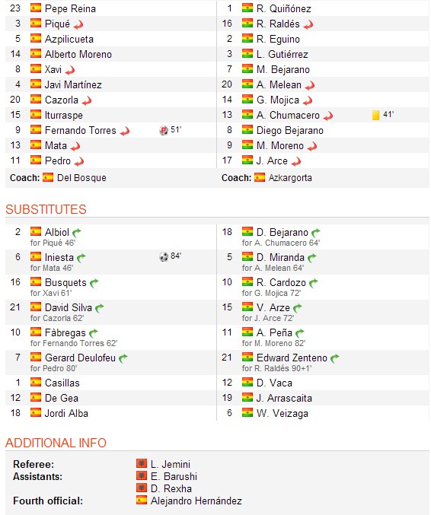Click the yellow card icon for A. Chumacero

(375, 115)
